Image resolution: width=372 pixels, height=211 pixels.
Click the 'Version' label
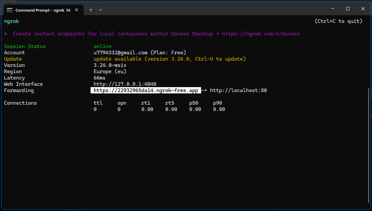click(14, 65)
